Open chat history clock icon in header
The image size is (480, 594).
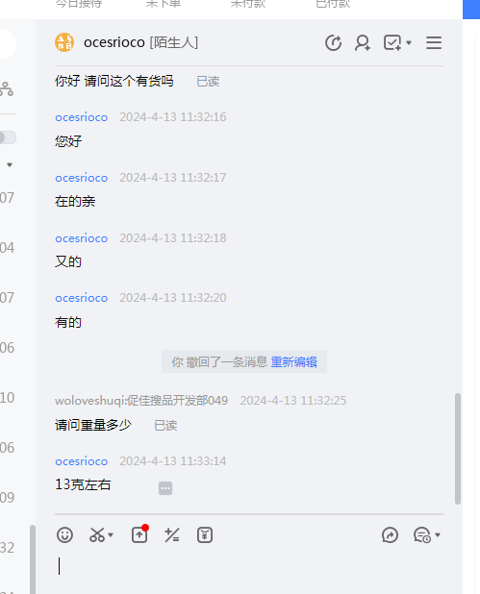pos(333,42)
